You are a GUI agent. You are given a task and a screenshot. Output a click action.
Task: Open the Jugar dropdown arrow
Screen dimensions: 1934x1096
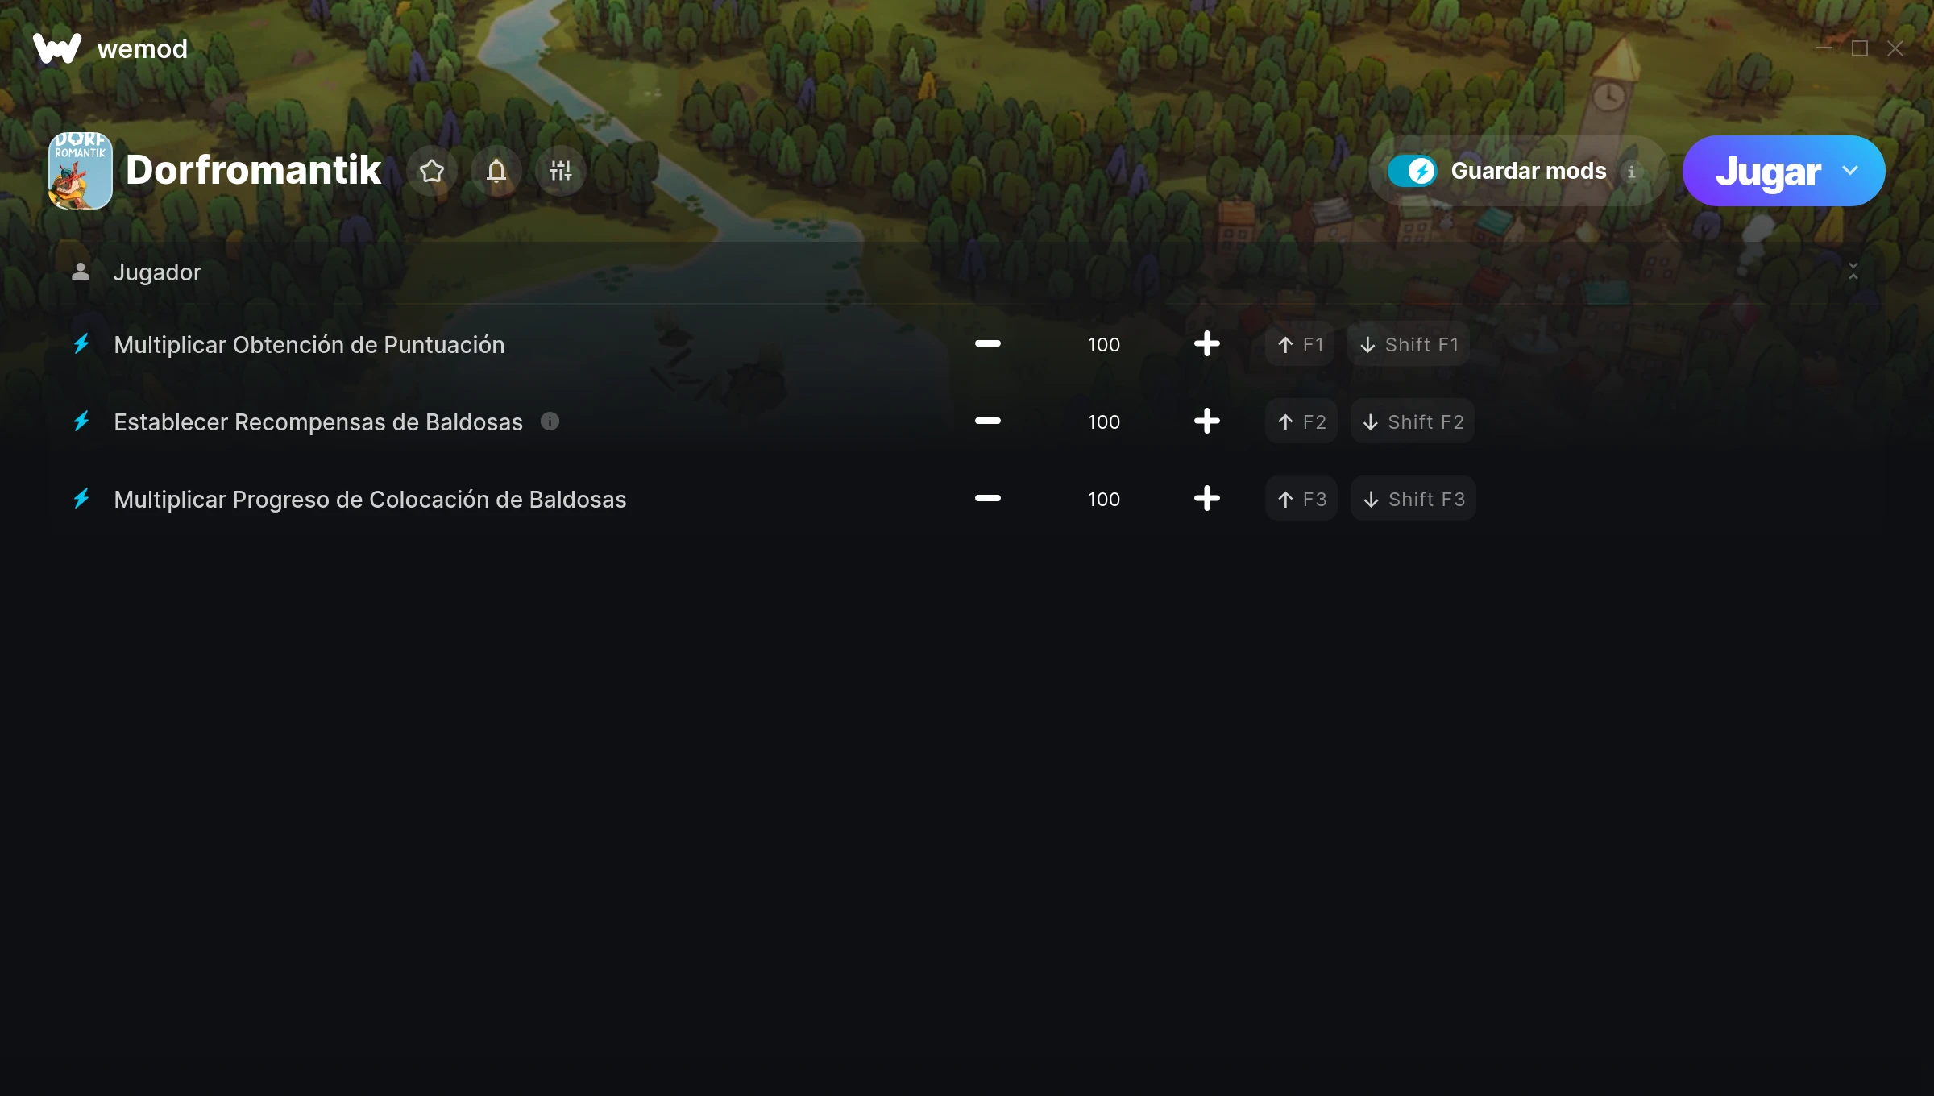pyautogui.click(x=1850, y=171)
